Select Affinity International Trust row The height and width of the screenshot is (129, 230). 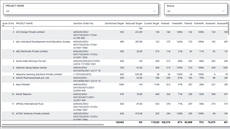pyautogui.click(x=114, y=107)
